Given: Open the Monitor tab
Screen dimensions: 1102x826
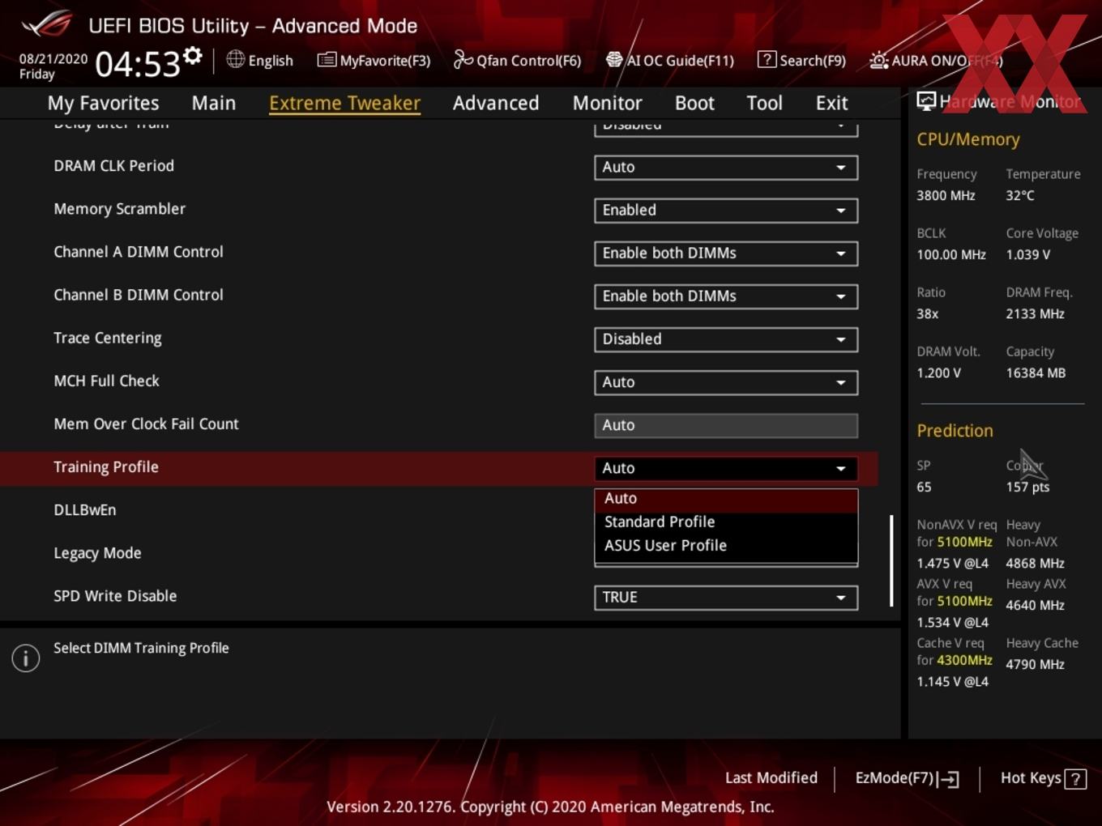Looking at the screenshot, I should [x=607, y=103].
